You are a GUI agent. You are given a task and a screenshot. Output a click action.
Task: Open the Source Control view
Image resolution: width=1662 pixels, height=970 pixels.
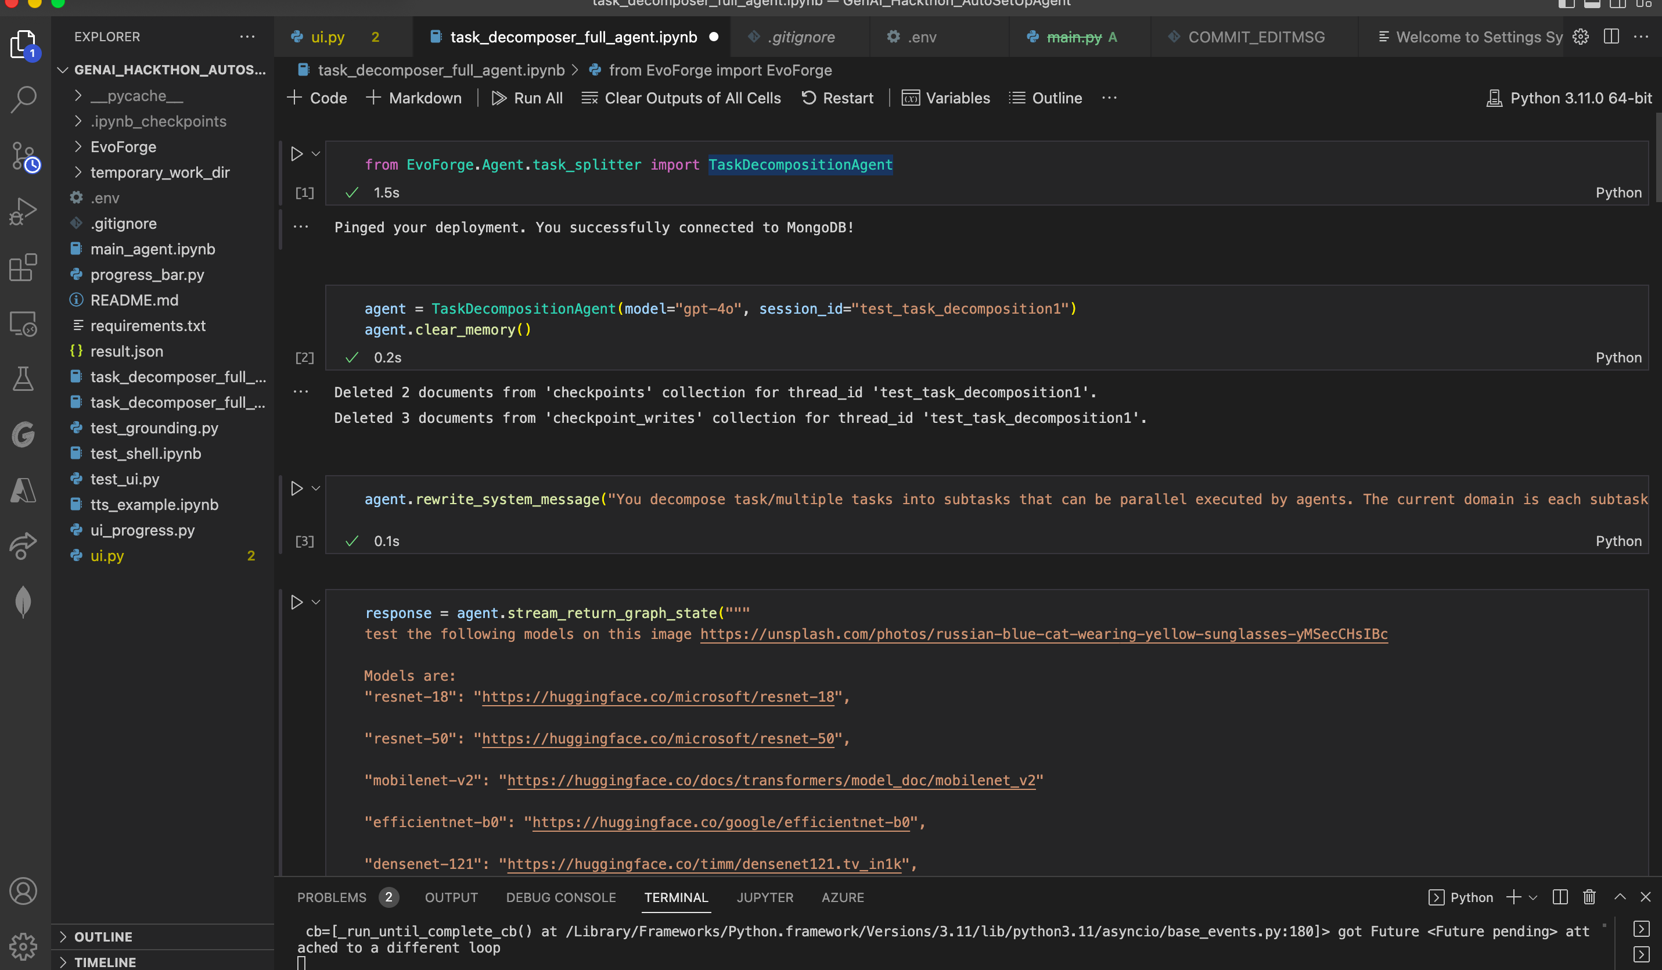tap(24, 157)
